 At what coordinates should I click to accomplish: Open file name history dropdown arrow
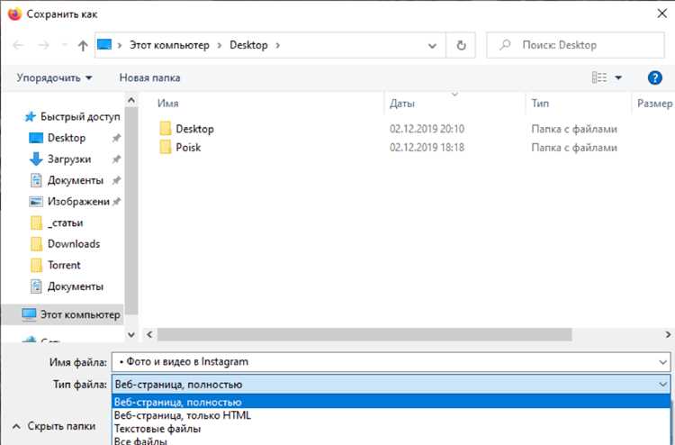click(663, 362)
